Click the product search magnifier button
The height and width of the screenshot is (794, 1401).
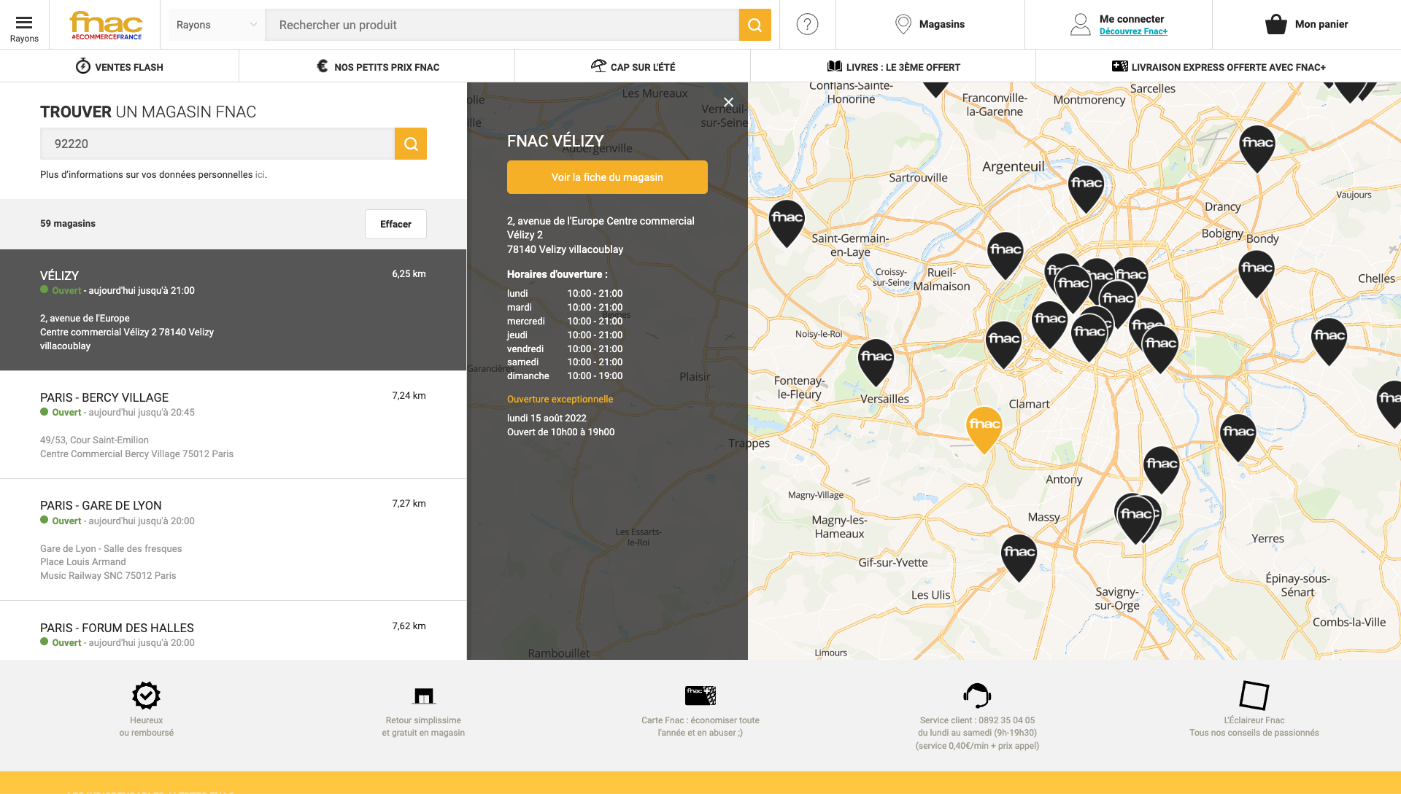tap(754, 25)
